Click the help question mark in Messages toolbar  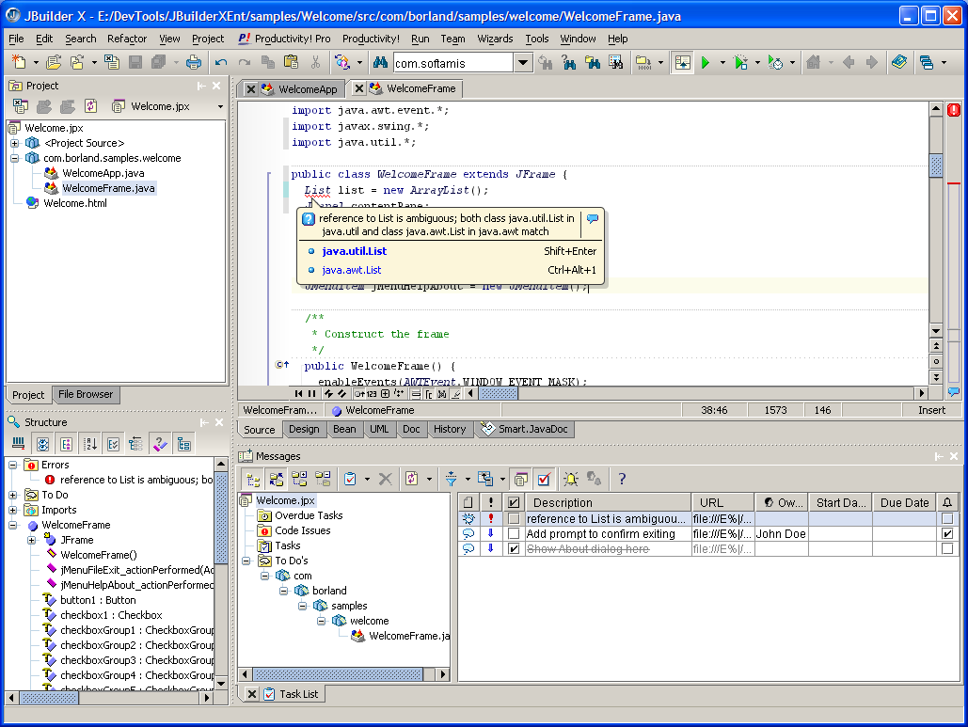coord(622,479)
